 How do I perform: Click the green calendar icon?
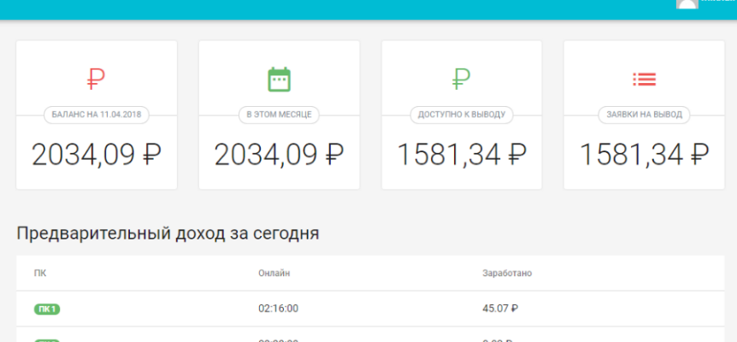pos(279,80)
